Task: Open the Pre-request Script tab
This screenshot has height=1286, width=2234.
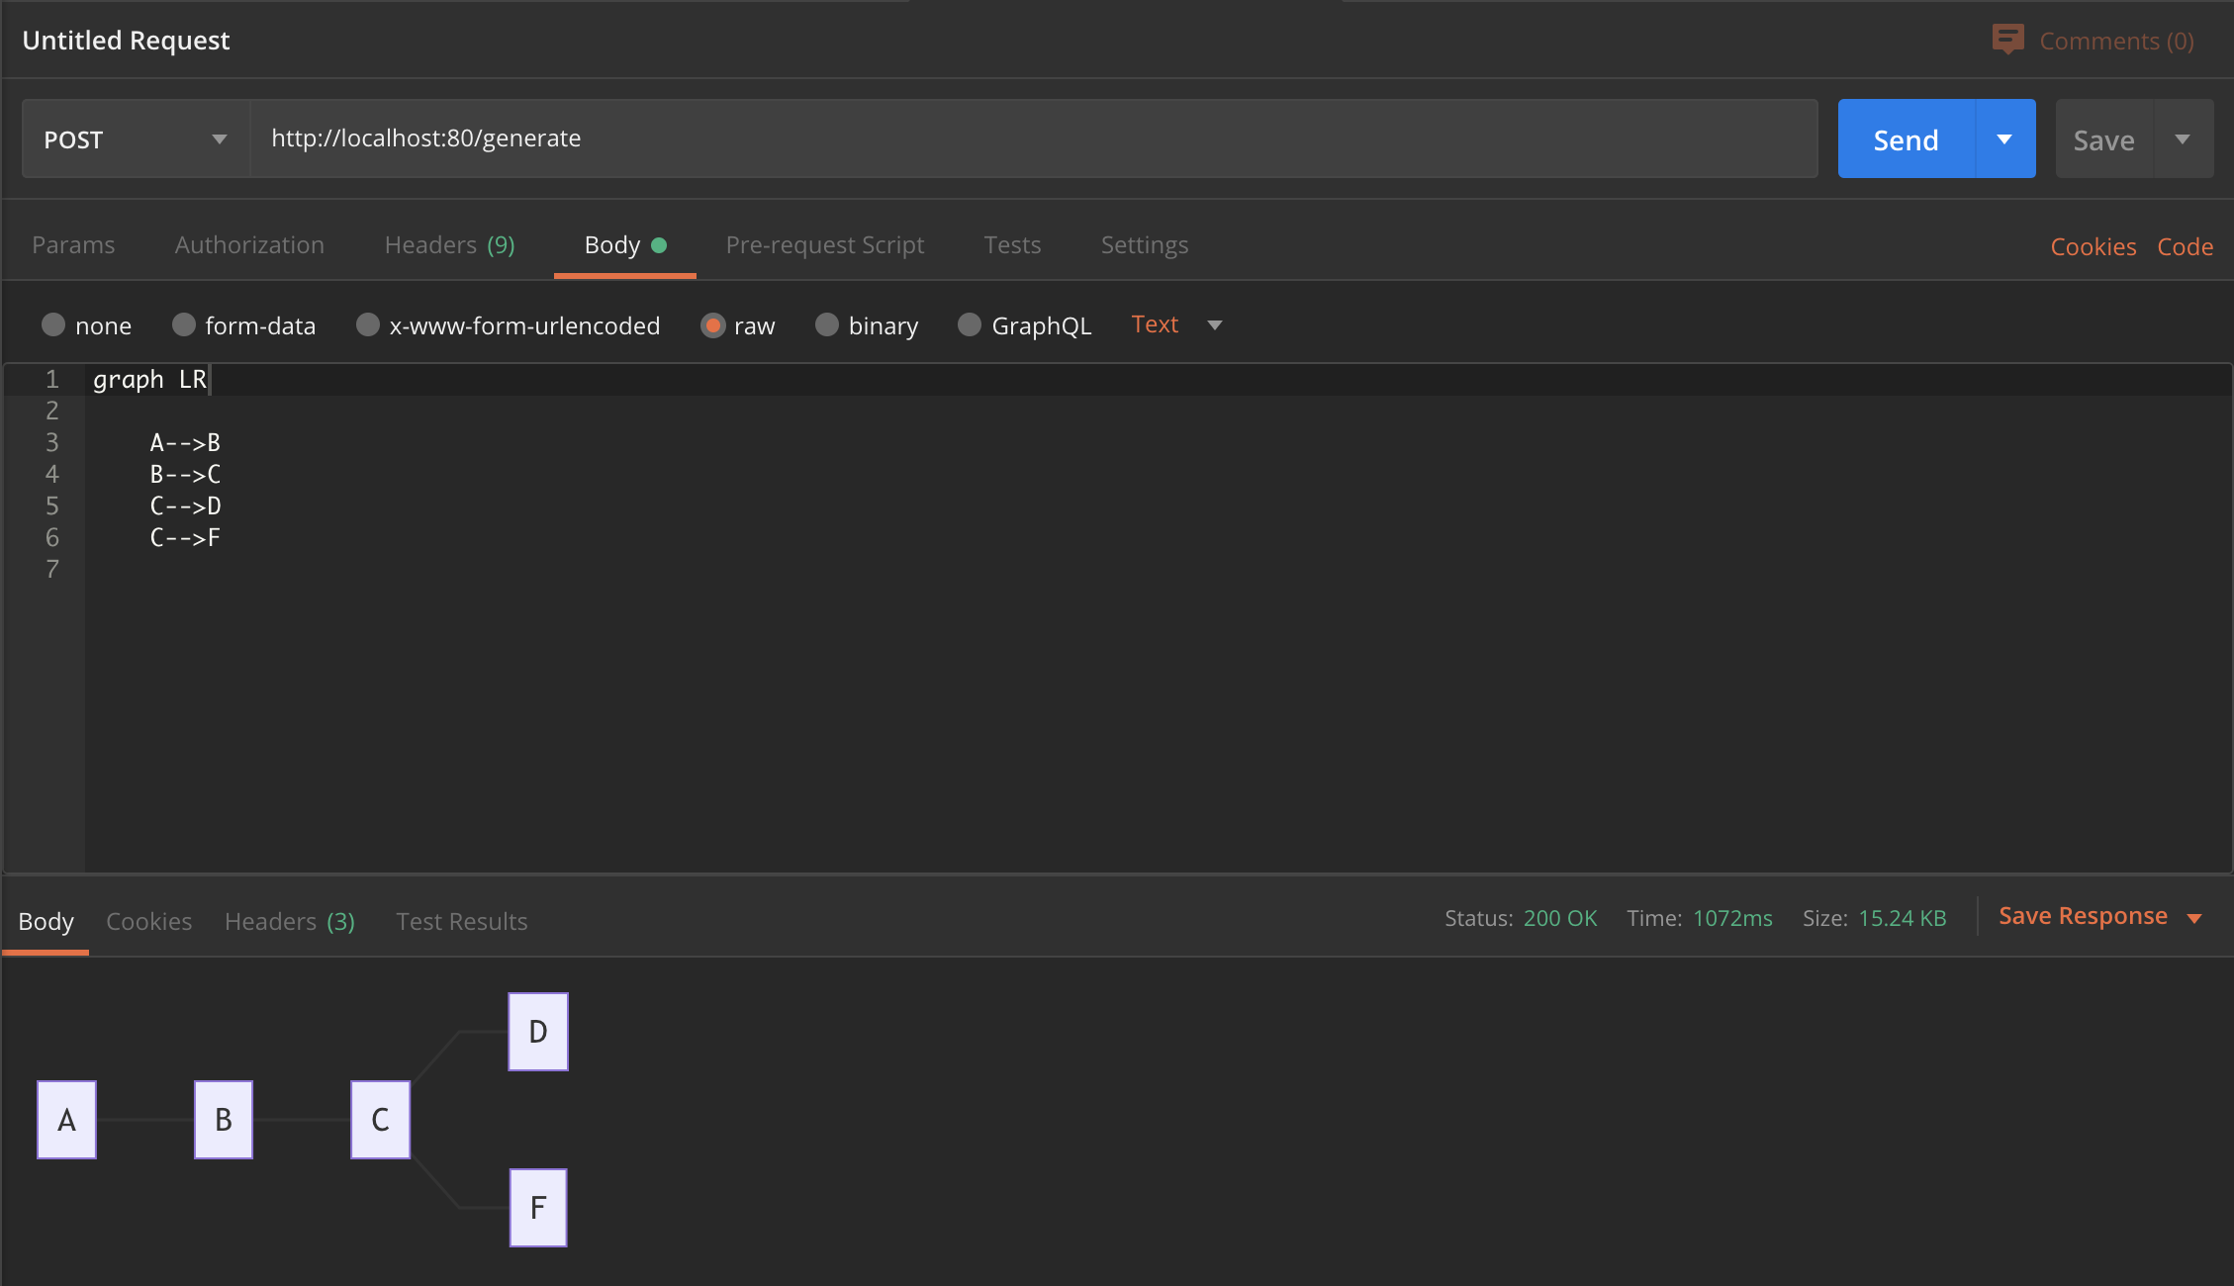Action: [825, 244]
